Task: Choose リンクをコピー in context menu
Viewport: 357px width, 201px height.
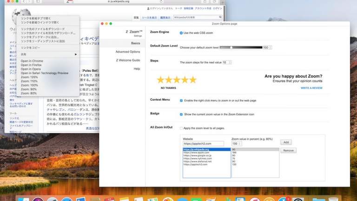Action: coord(30,47)
